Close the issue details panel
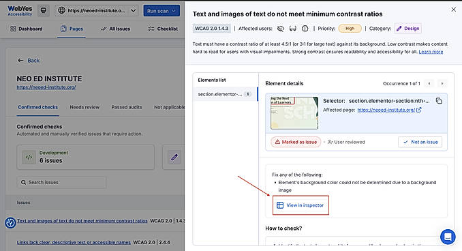Image resolution: width=462 pixels, height=251 pixels. tap(453, 10)
